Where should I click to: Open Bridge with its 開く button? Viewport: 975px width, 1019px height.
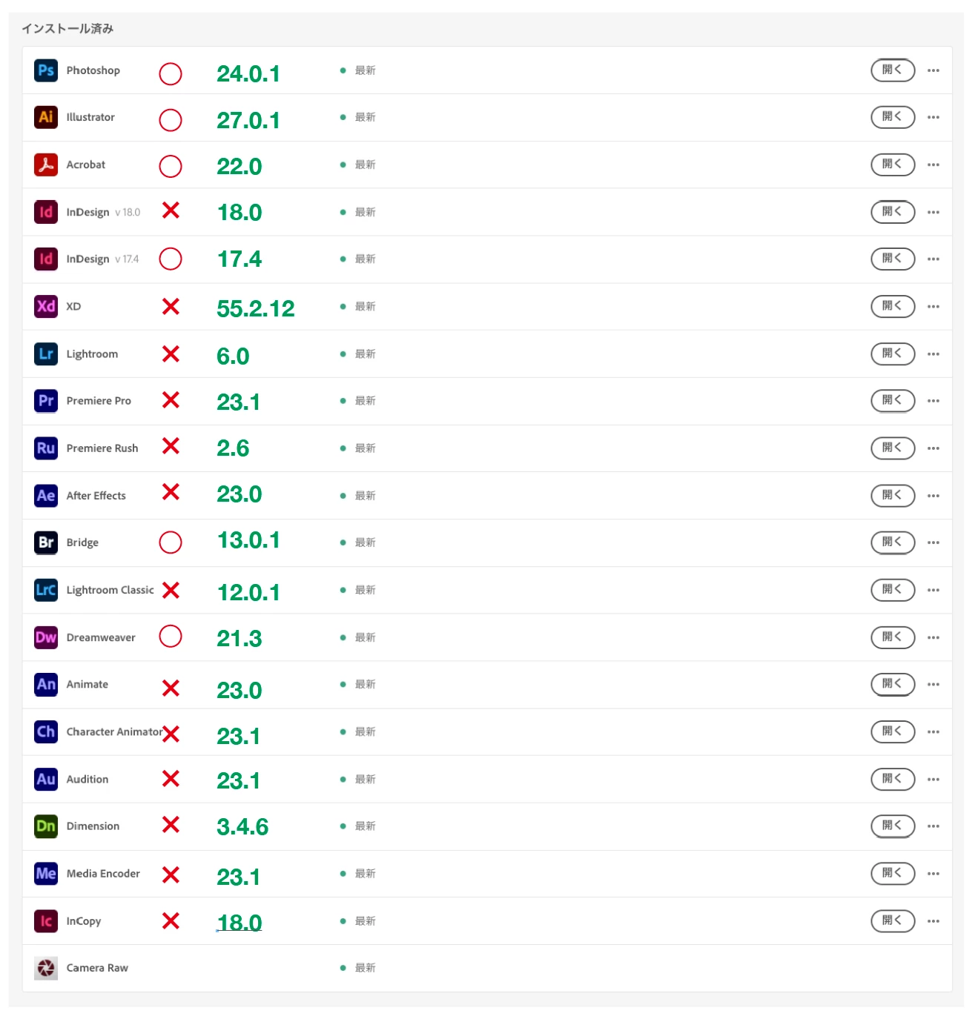tap(893, 542)
